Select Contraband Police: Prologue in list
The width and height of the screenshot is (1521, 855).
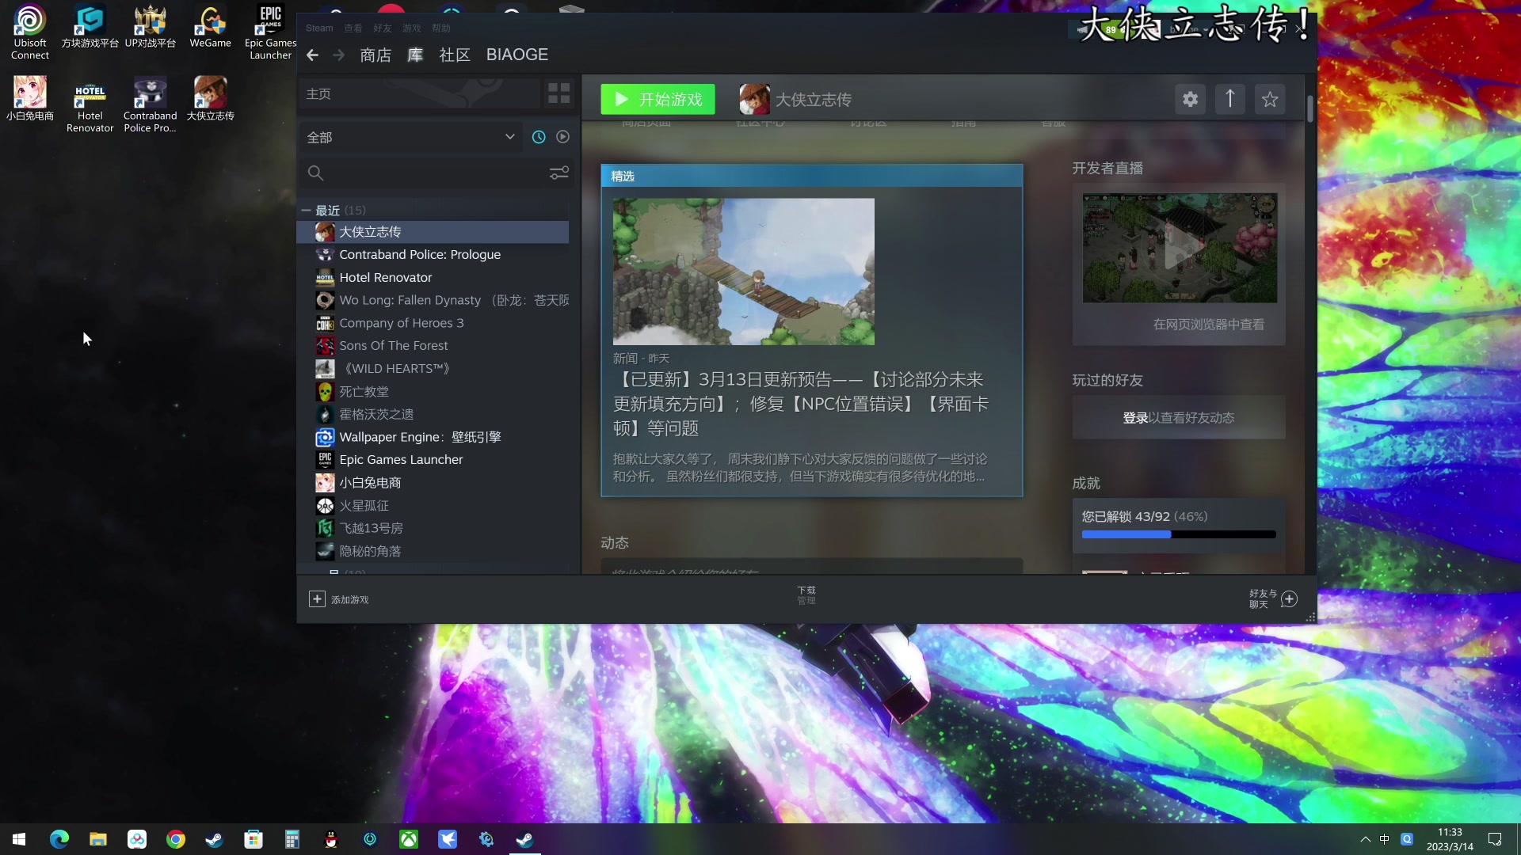(x=433, y=255)
